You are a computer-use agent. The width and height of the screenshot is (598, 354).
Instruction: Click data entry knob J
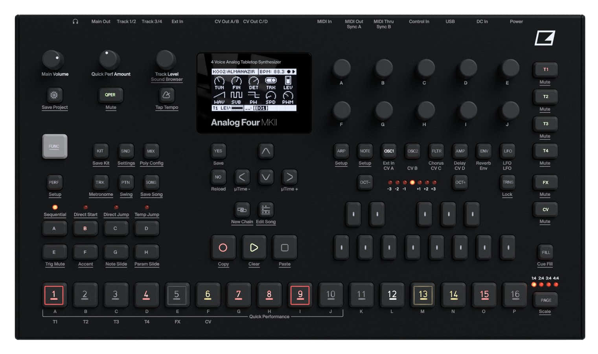pos(511,110)
